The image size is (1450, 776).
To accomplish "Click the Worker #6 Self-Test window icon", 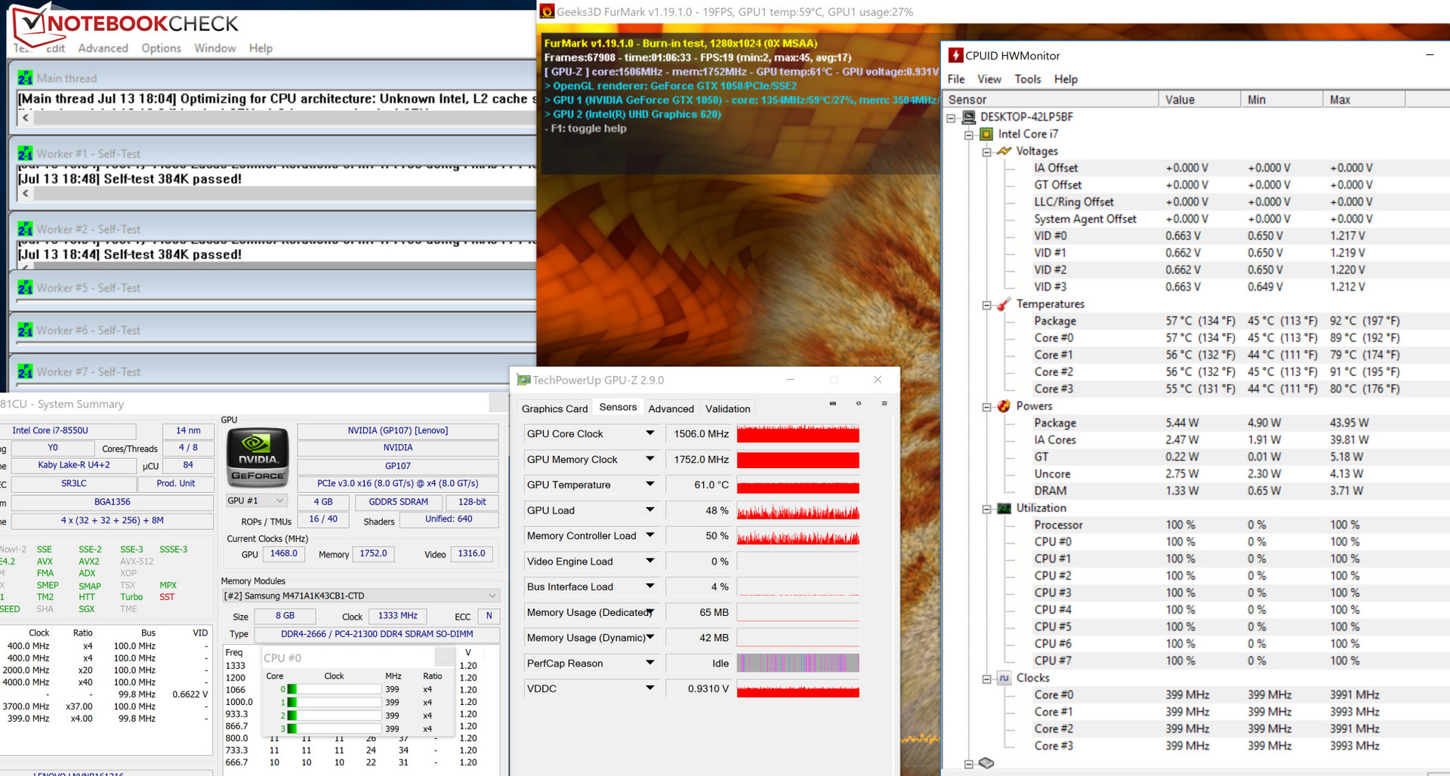I will pos(25,330).
